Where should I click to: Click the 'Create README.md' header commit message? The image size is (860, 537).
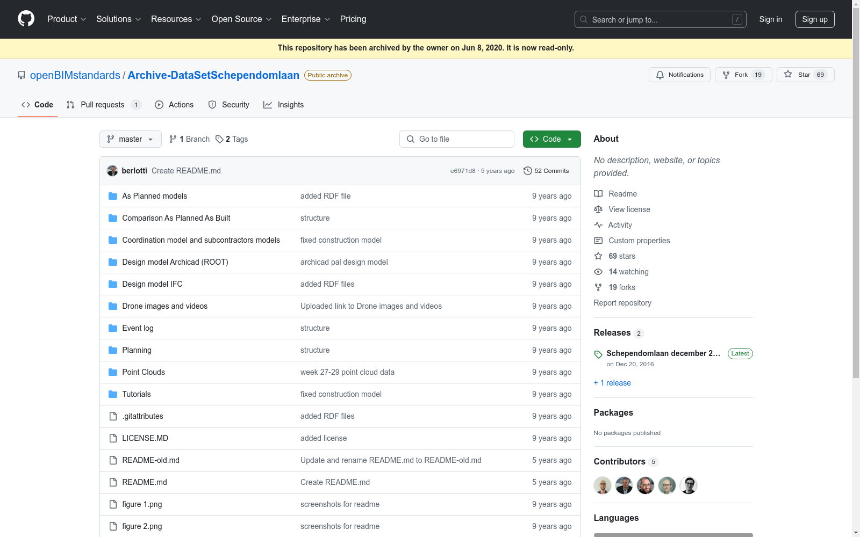186,171
